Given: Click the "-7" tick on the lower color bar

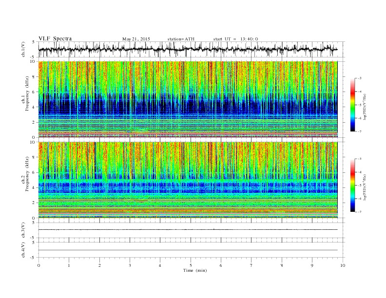Looking at the screenshot, I should click(x=359, y=212).
